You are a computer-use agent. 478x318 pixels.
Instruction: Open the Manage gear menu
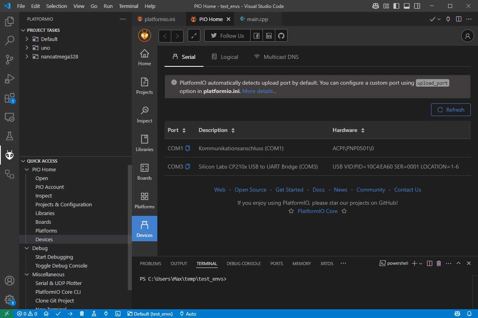tap(10, 300)
